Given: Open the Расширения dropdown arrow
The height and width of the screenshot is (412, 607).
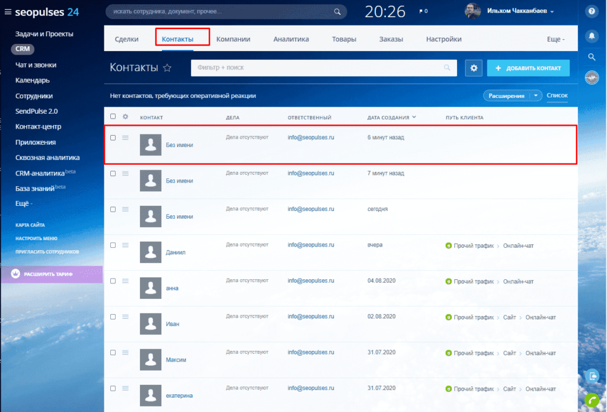Looking at the screenshot, I should [x=536, y=95].
